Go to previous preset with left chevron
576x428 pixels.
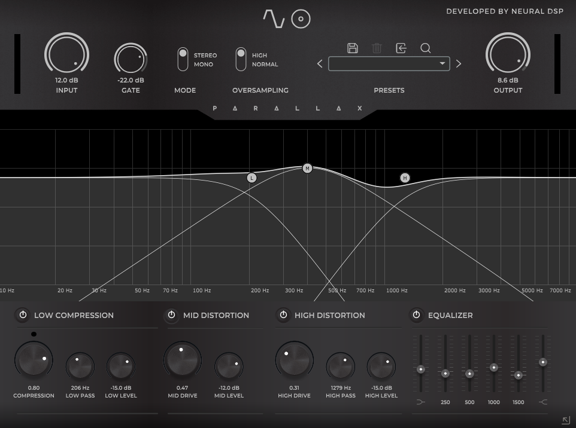(x=320, y=64)
